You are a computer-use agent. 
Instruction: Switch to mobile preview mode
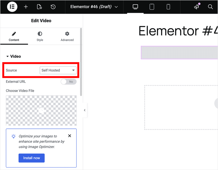pyautogui.click(x=168, y=7)
